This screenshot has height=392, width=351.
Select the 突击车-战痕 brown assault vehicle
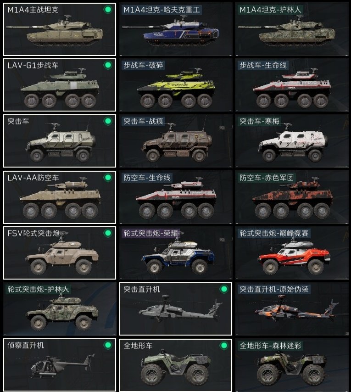coord(176,141)
